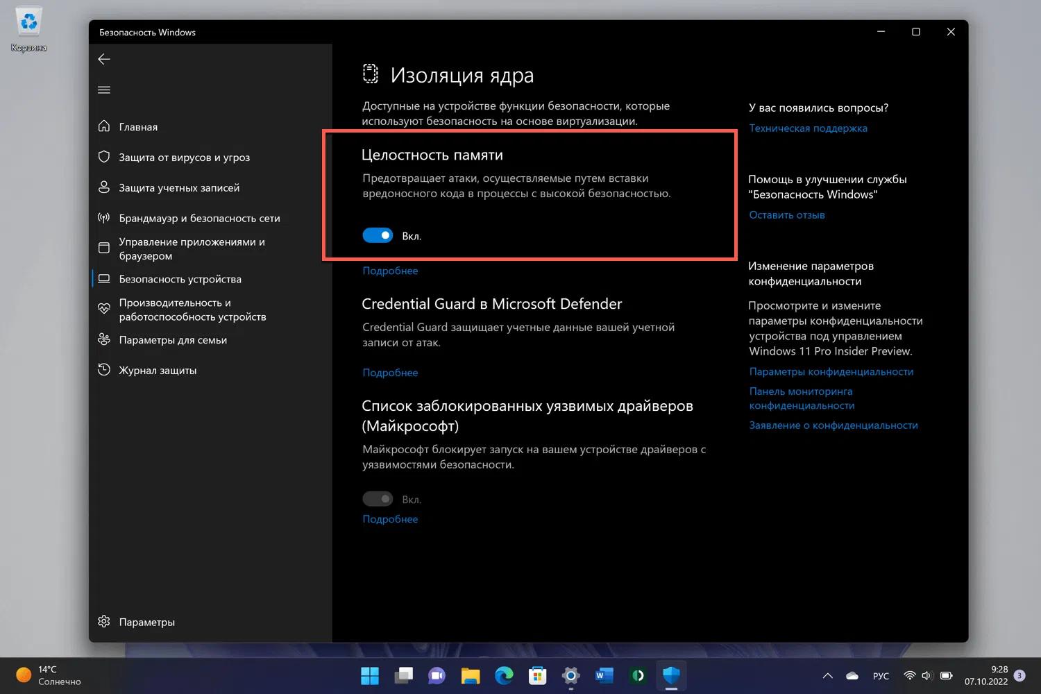Open Параметры конфиденциальности link

pos(831,372)
